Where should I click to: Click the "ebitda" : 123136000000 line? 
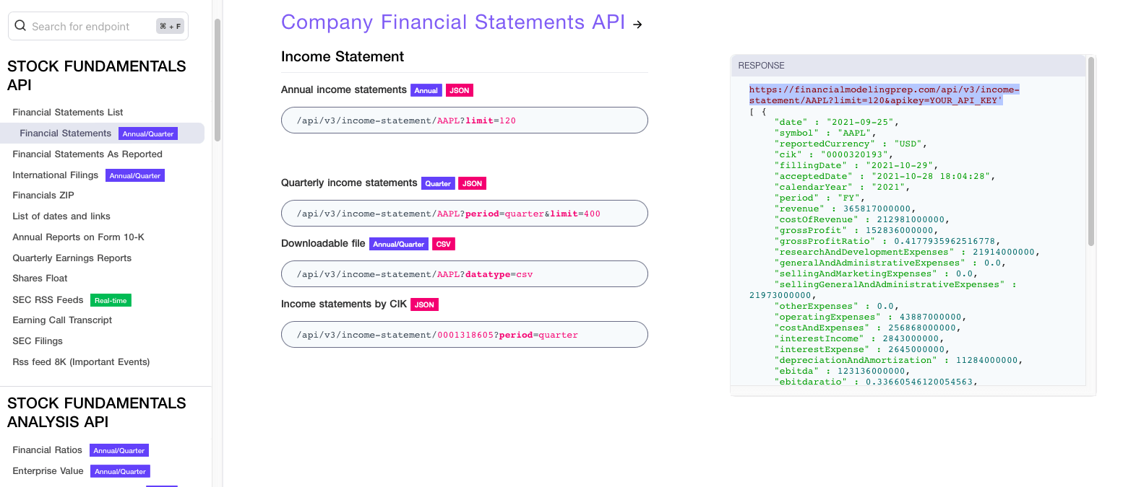[841, 371]
